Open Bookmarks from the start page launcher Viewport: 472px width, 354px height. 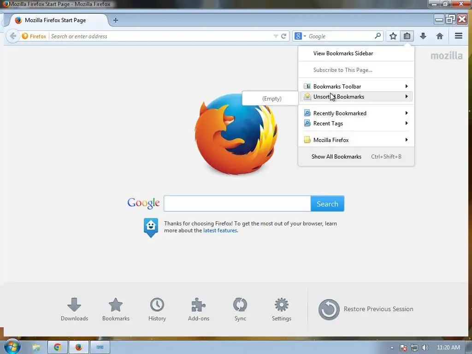click(x=116, y=309)
